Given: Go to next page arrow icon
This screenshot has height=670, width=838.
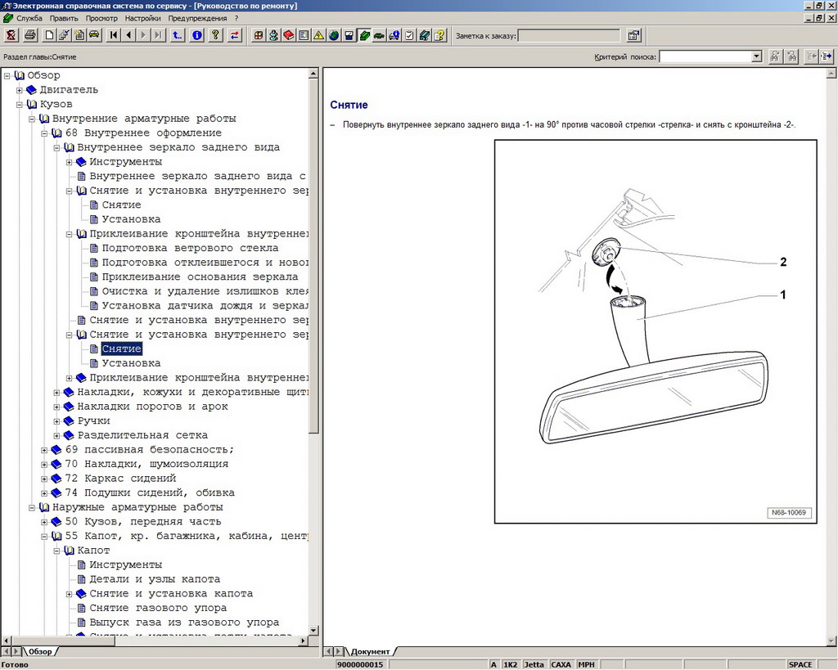Looking at the screenshot, I should coord(143,36).
